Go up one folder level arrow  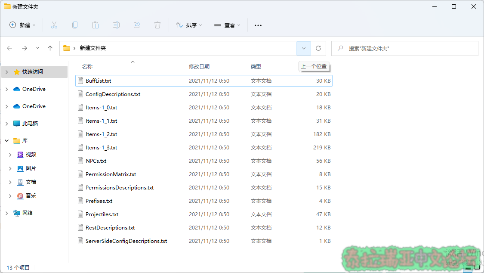pos(50,48)
